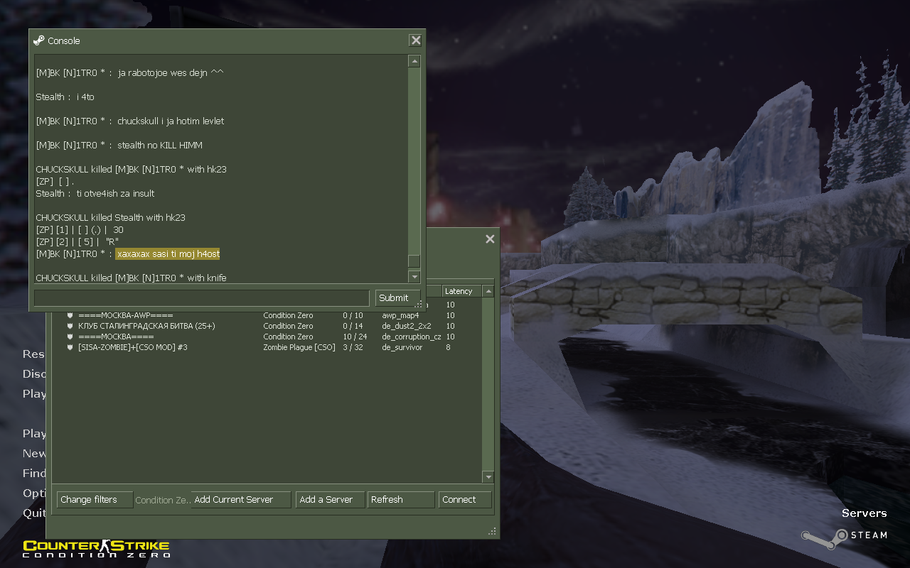Click the shield icon beside SISA-ZOMBIE server

(70, 347)
